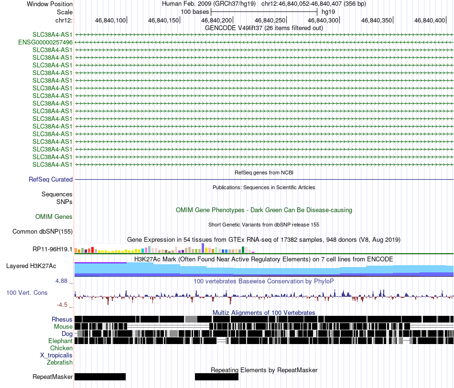This screenshot has height=388, width=454.
Task: Click the SNPs track label
Action: point(65,202)
